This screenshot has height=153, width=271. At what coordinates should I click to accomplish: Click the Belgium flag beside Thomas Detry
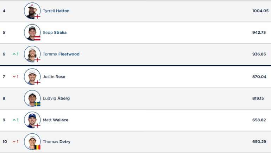click(37, 147)
